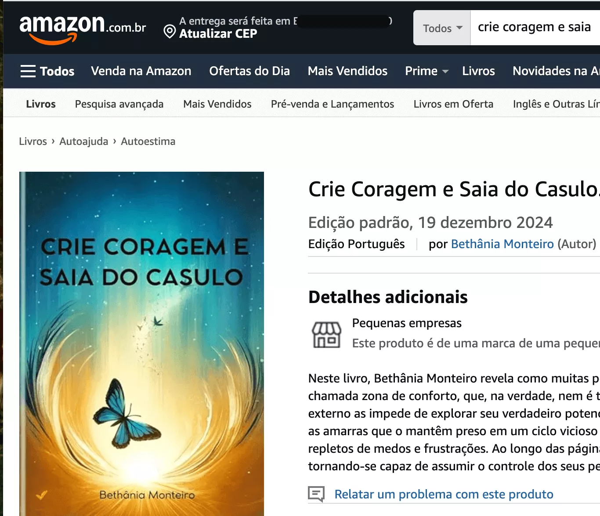Open Mais Vendidos in top navigation
Image resolution: width=600 pixels, height=516 pixels.
point(347,71)
